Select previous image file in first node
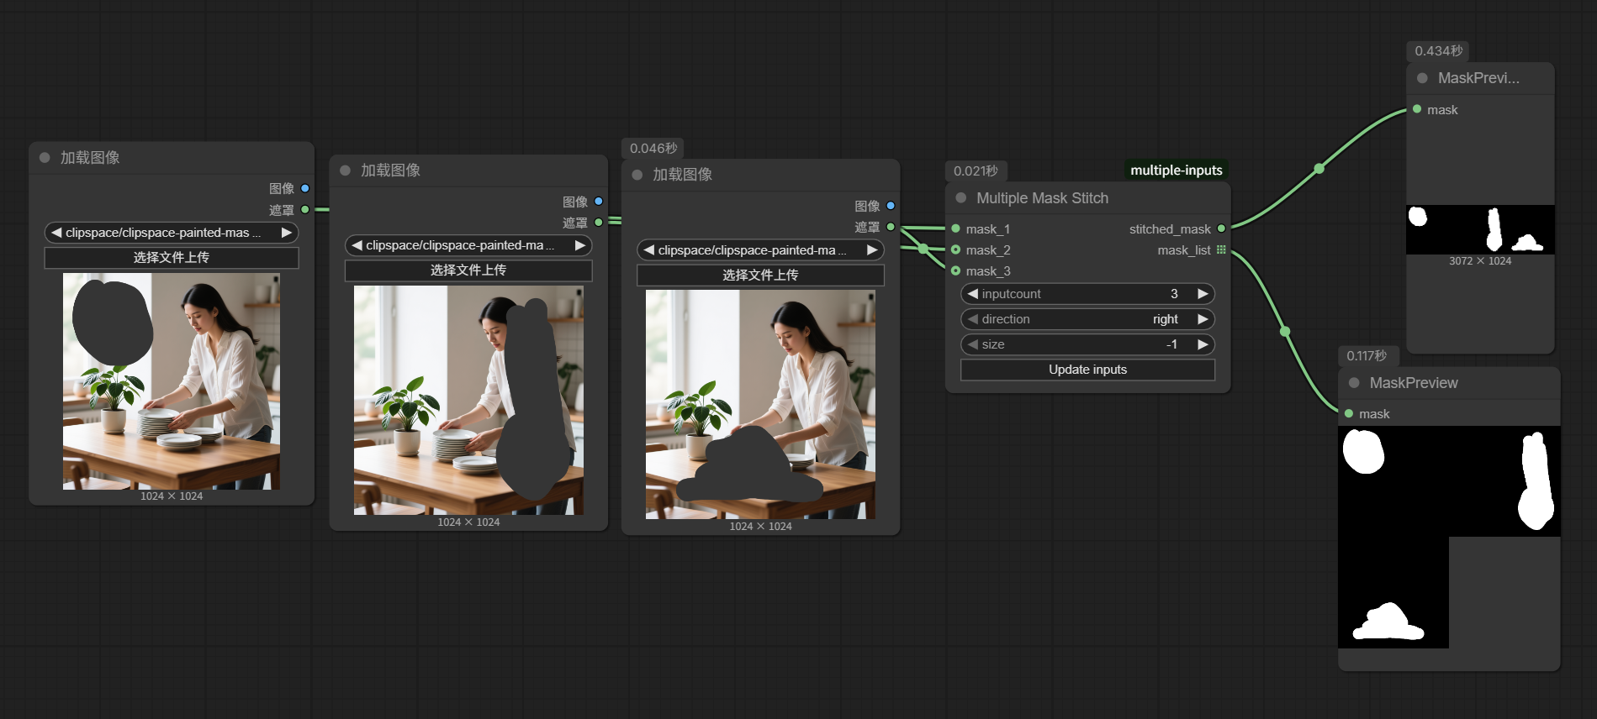The width and height of the screenshot is (1597, 719). [x=56, y=233]
